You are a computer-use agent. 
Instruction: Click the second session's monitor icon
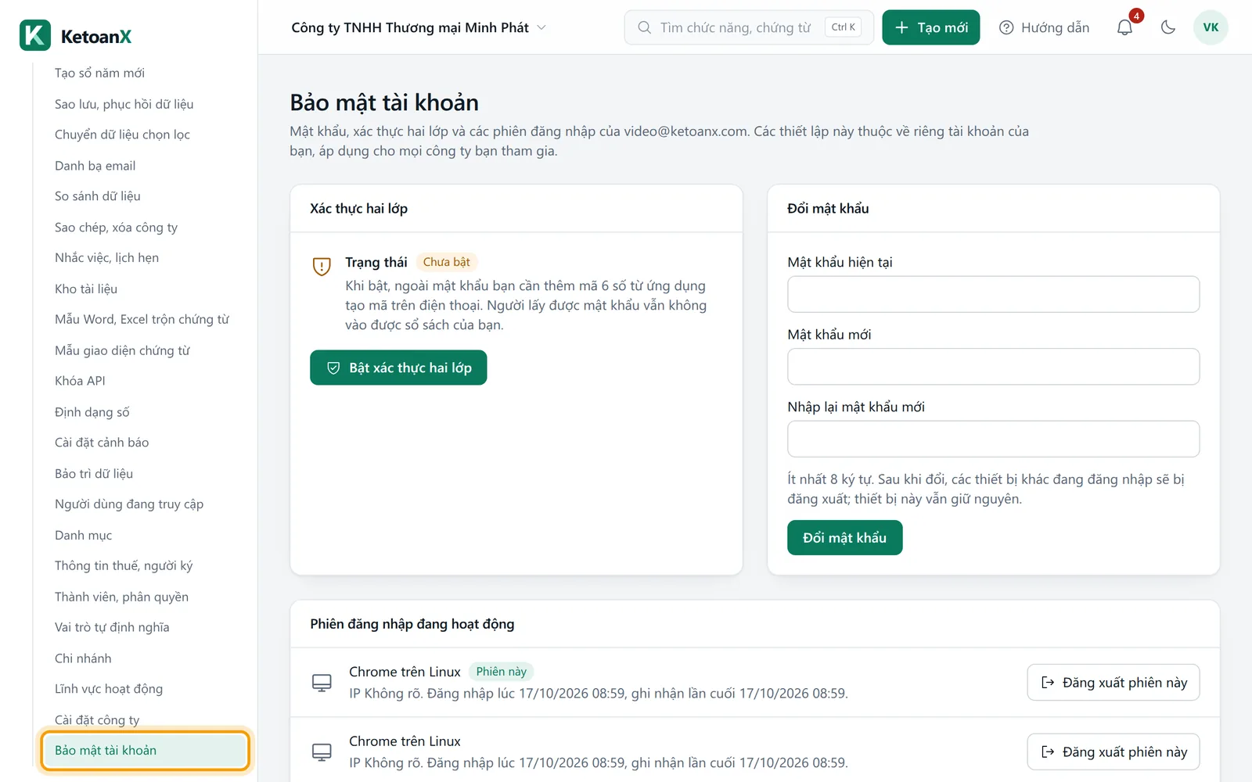(x=322, y=752)
